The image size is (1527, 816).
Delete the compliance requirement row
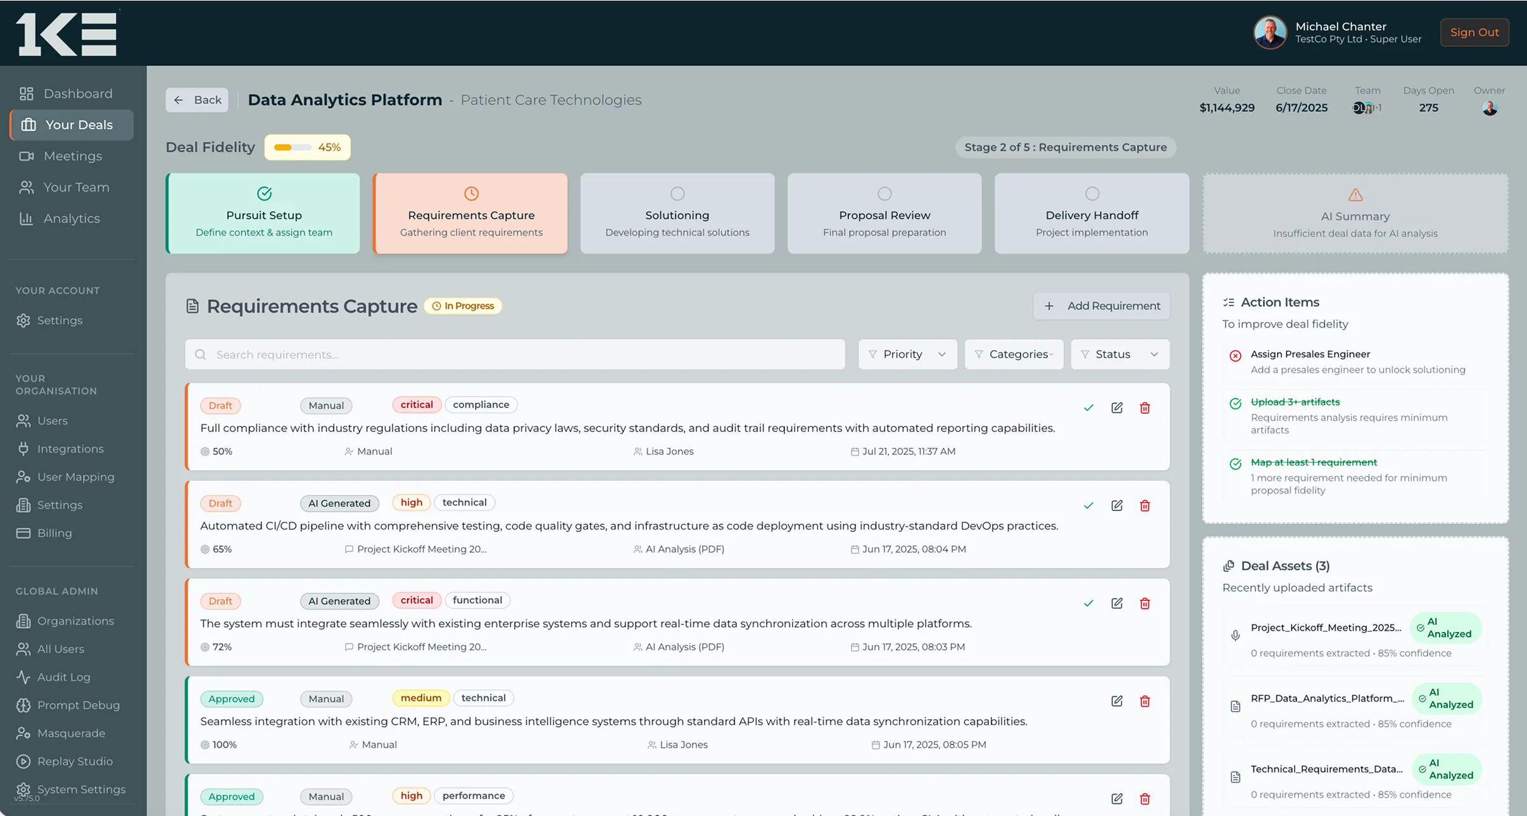coord(1145,407)
